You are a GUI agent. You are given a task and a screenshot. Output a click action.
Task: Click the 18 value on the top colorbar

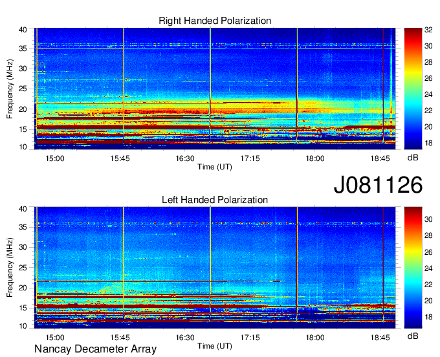pyautogui.click(x=428, y=143)
